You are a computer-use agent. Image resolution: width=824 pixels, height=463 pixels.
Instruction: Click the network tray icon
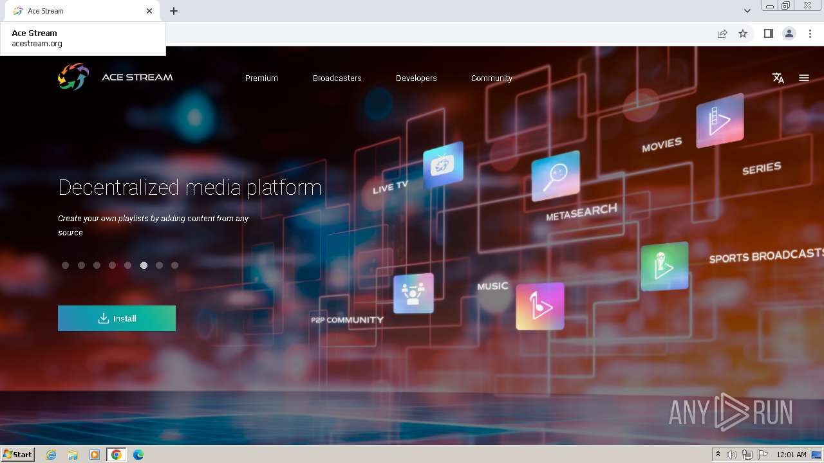point(747,455)
